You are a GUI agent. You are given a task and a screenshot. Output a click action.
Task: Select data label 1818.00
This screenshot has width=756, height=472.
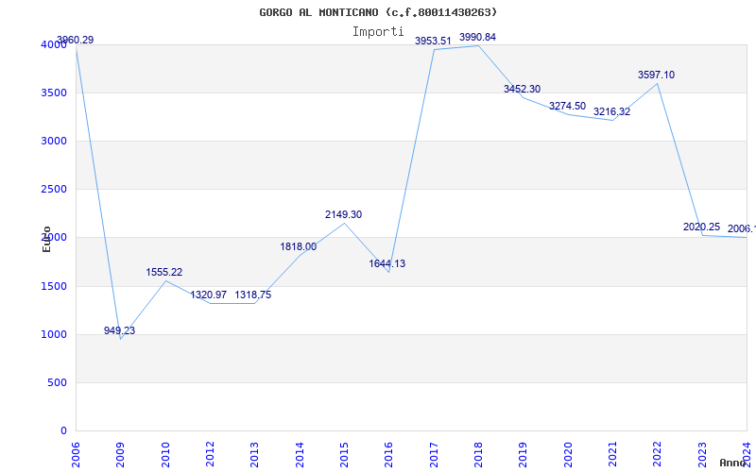[x=299, y=246]
